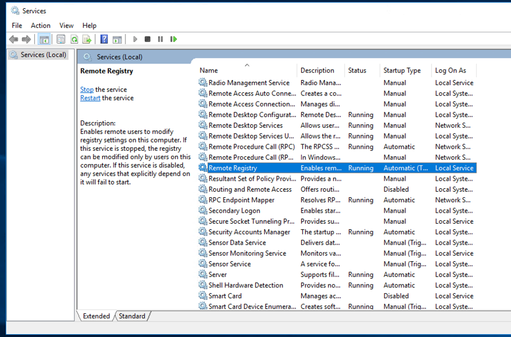Click 'Supports fil...' description of Server

point(320,275)
